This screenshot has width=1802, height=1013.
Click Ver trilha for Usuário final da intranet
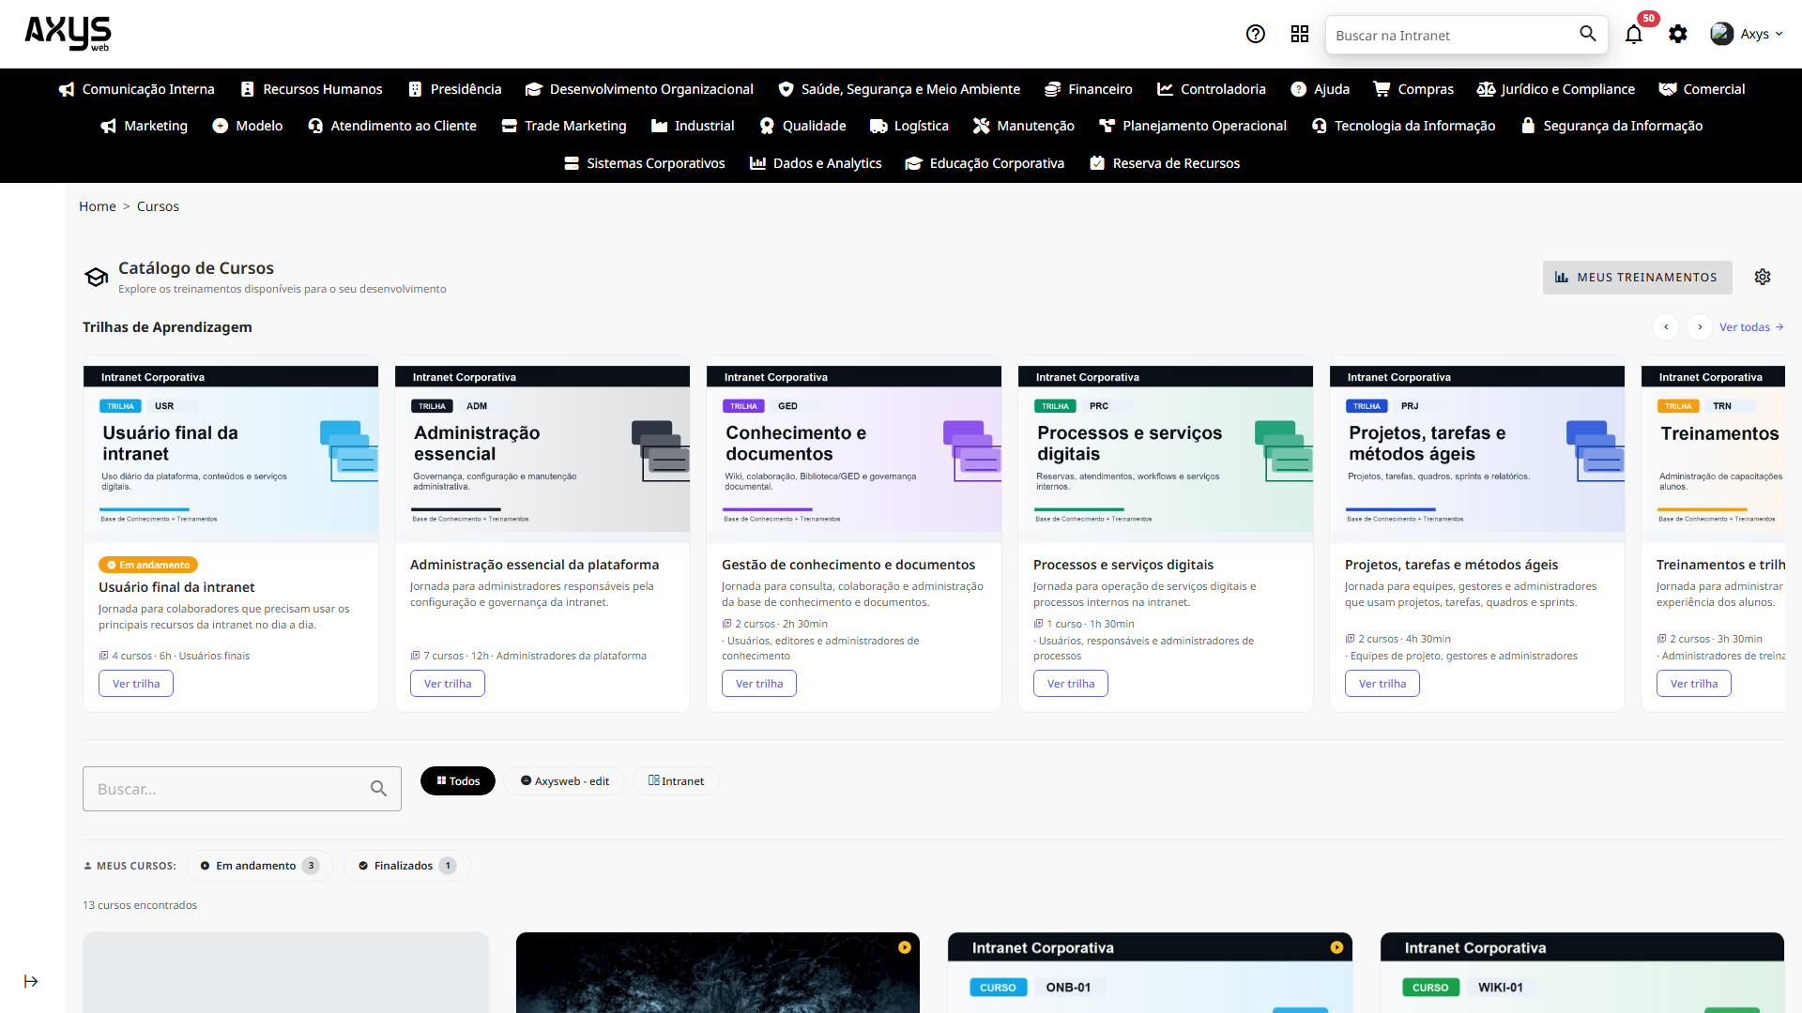[136, 684]
